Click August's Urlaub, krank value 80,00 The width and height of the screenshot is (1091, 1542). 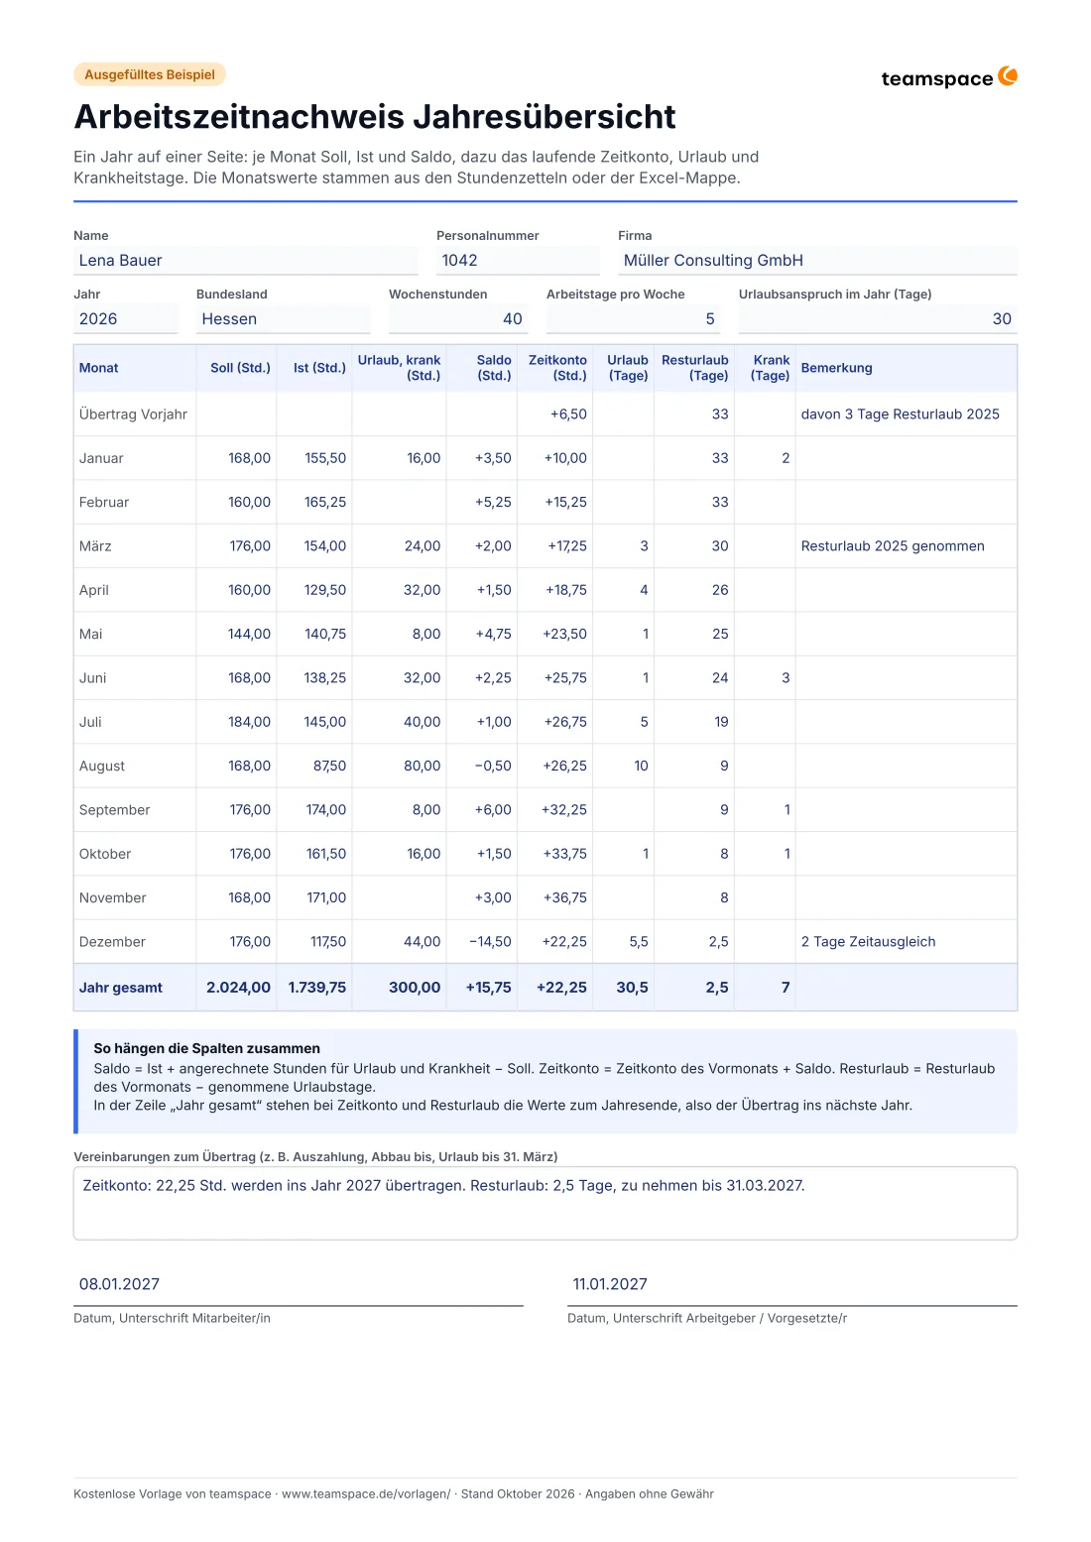click(x=422, y=767)
